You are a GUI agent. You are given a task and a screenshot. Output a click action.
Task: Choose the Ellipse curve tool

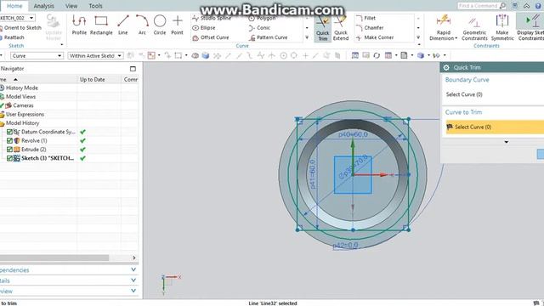click(204, 28)
